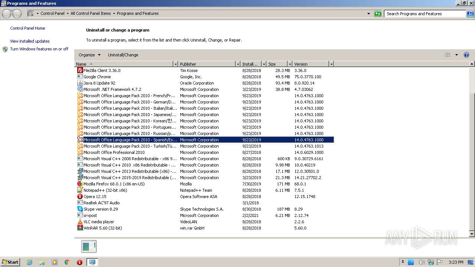Select the VLC media player icon
475x267 pixels.
(x=80, y=222)
